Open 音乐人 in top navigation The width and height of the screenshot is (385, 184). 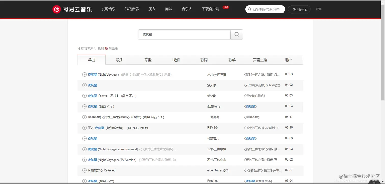tap(187, 9)
